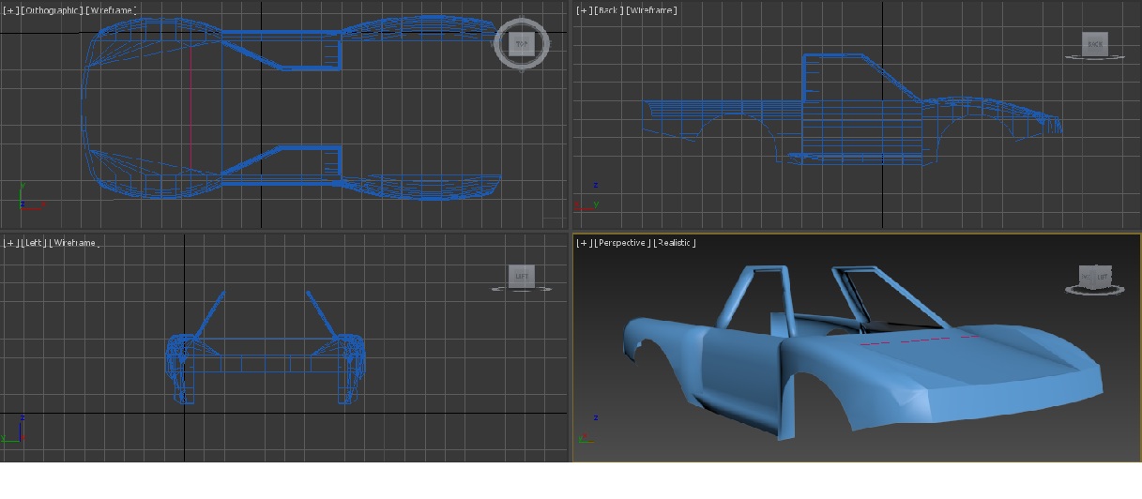
Task: Open the [Left] view label menu
Action: [x=33, y=243]
